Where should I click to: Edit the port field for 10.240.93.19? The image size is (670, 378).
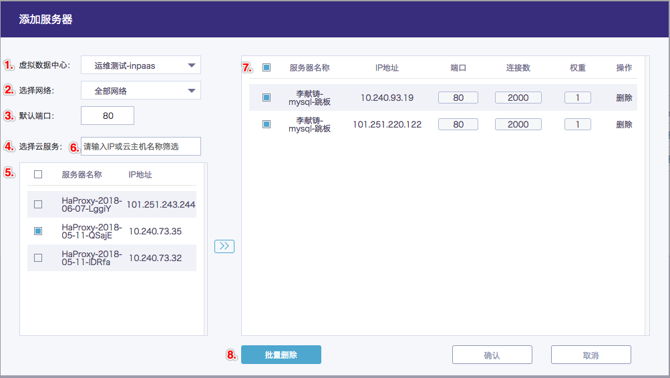(x=458, y=98)
